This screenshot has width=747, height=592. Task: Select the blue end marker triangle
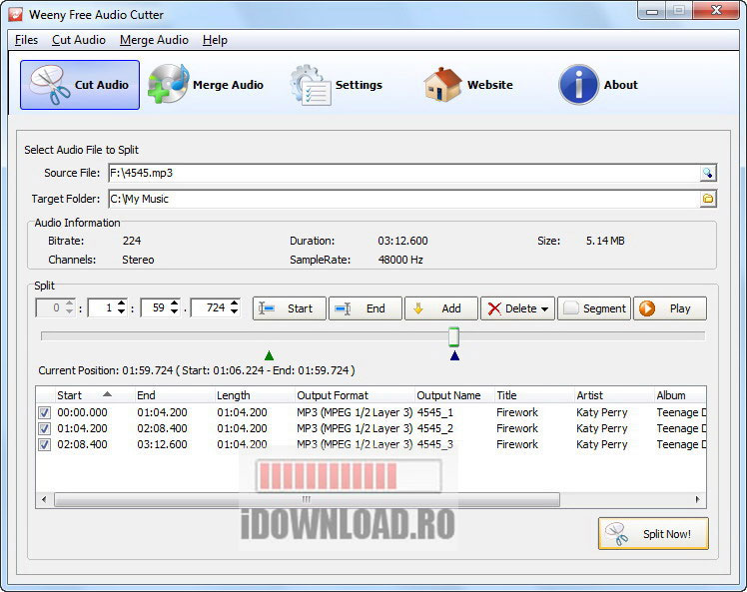[455, 355]
